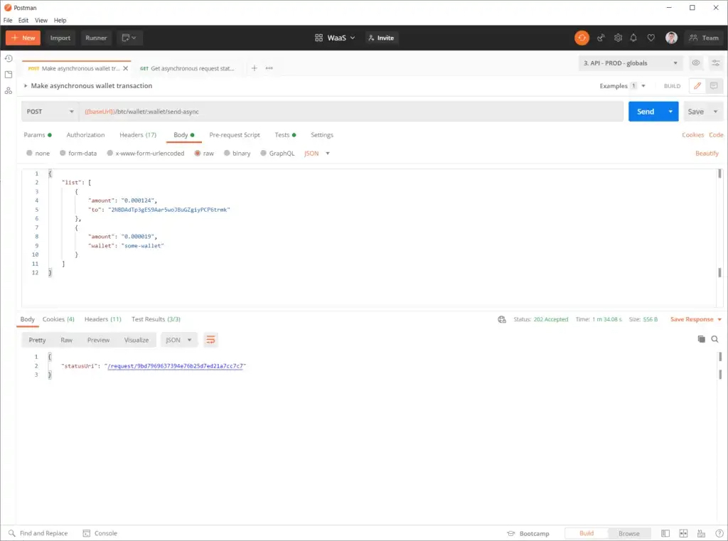Open the comments icon beside BUILD
This screenshot has width=728, height=541.
(x=714, y=86)
